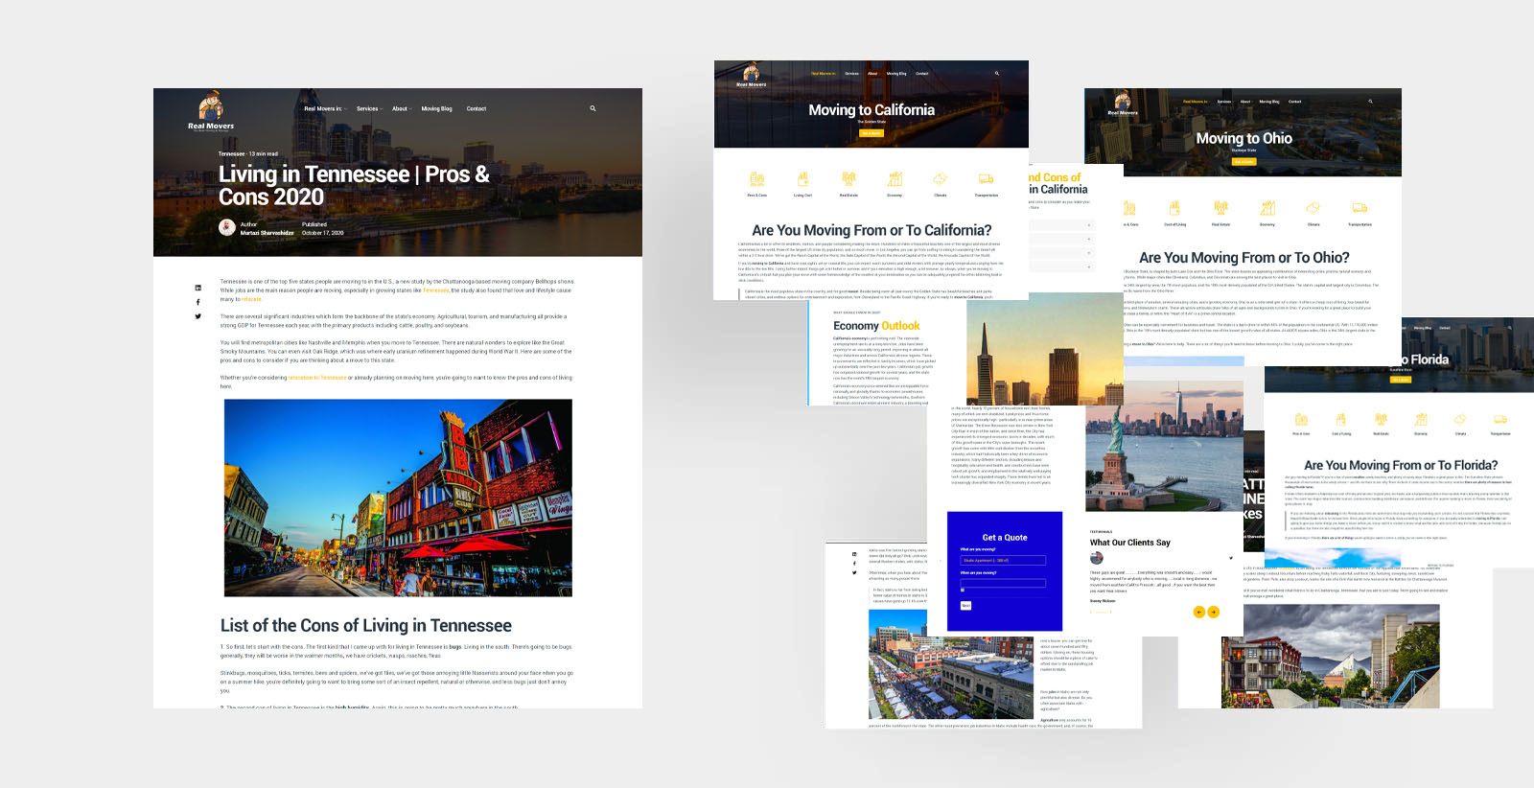Select Economy icon on California page
This screenshot has height=788, width=1534.
click(895, 179)
